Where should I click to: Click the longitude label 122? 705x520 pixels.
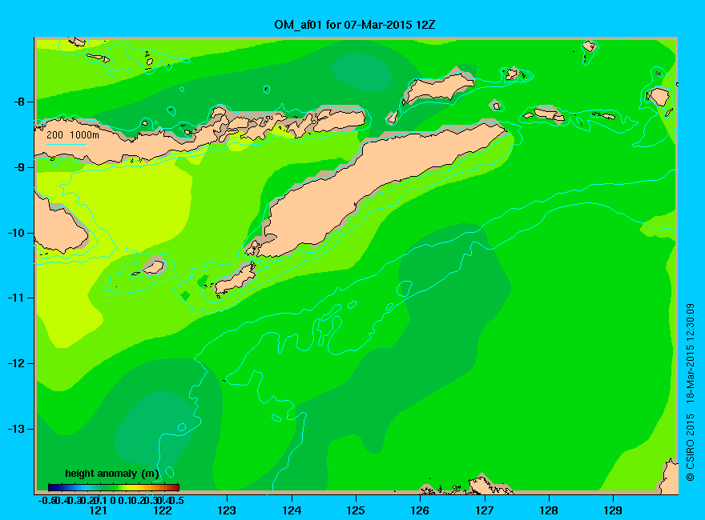(163, 510)
